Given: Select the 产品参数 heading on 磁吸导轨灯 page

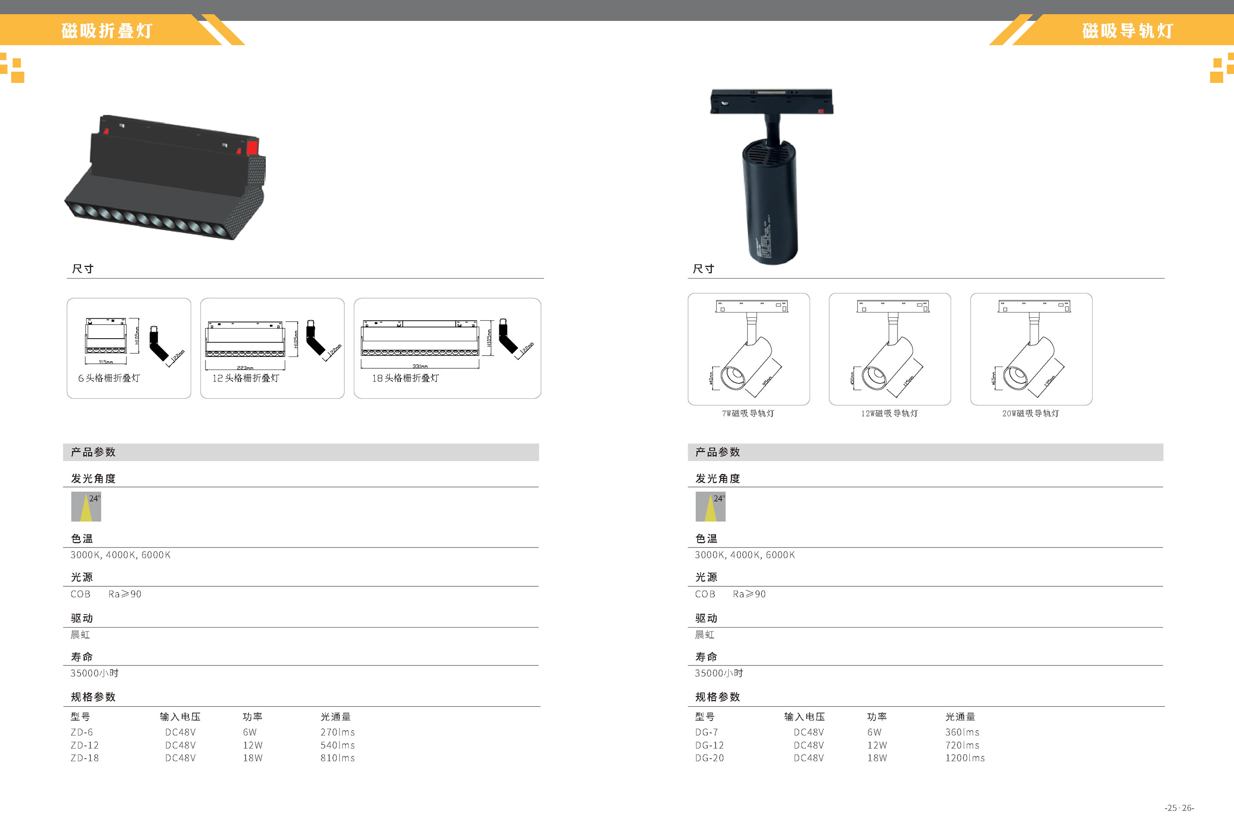Looking at the screenshot, I should pyautogui.click(x=717, y=452).
